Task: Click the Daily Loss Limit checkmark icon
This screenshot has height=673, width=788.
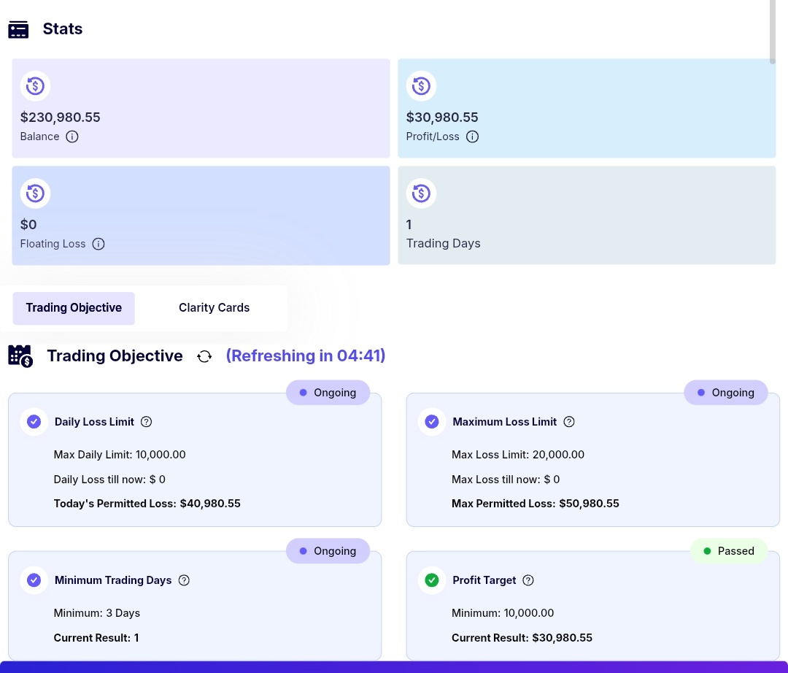Action: coord(34,422)
